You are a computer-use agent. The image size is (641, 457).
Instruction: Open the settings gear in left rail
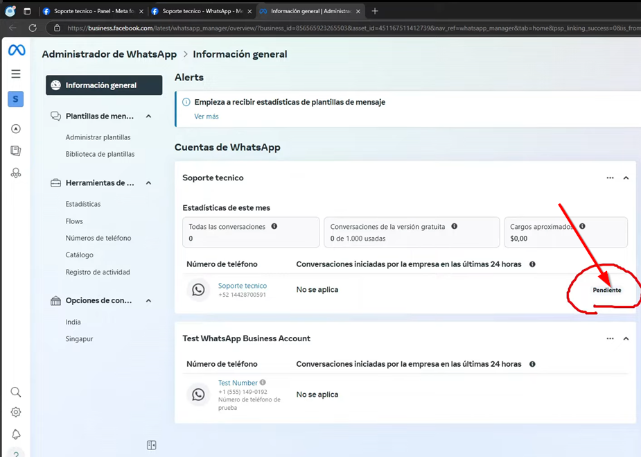click(15, 412)
